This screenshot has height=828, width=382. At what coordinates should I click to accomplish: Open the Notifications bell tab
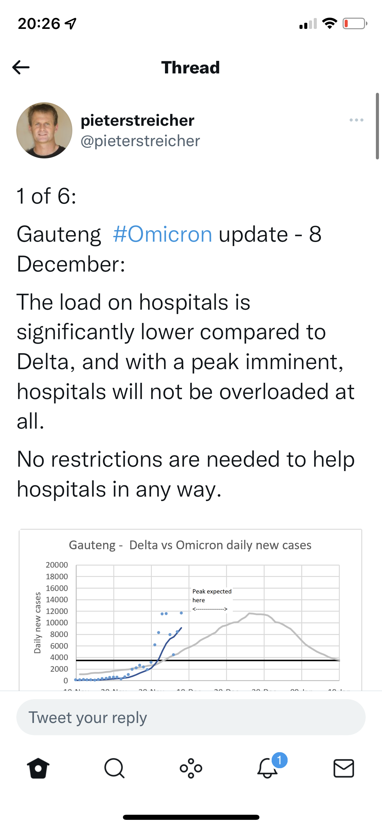(267, 768)
